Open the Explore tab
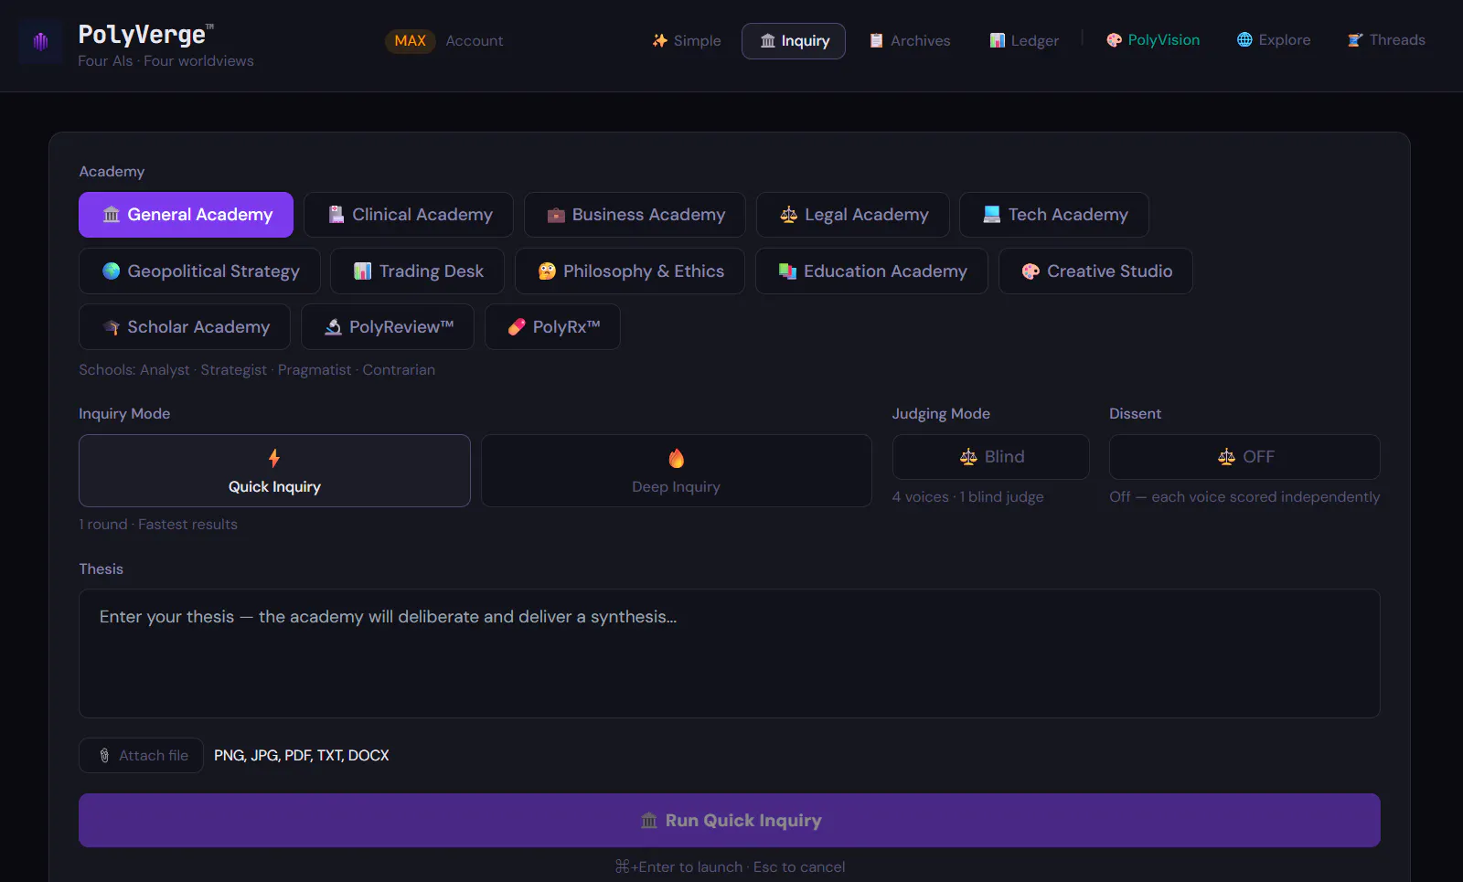1463x882 pixels. click(x=1274, y=40)
